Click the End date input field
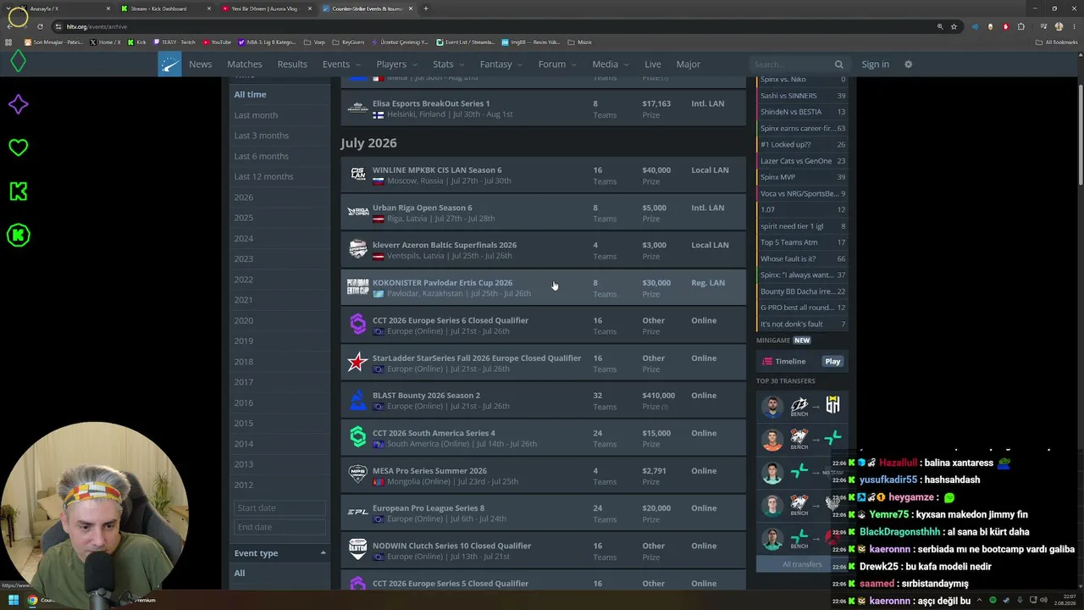1084x610 pixels. [x=280, y=527]
